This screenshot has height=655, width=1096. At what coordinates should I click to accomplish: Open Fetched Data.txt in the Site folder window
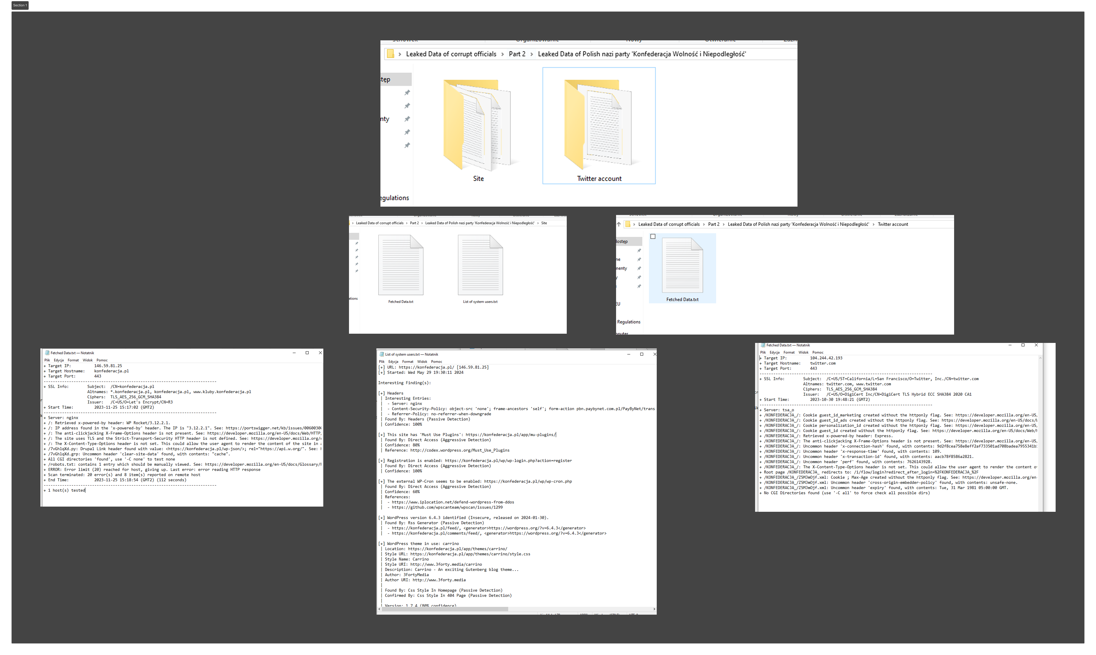[x=401, y=265]
